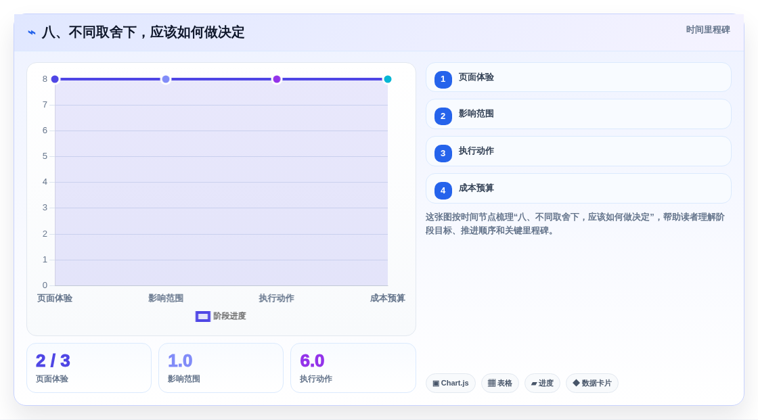The width and height of the screenshot is (758, 420).
Task: Click the description paragraph starting 这张图按时间节点
Action: (x=575, y=224)
